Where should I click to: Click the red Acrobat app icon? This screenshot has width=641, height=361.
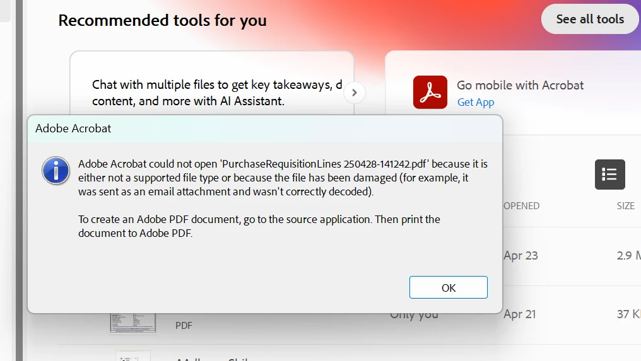click(x=430, y=92)
